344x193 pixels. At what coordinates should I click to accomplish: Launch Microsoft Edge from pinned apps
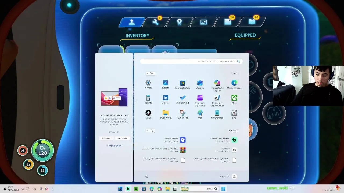click(234, 85)
